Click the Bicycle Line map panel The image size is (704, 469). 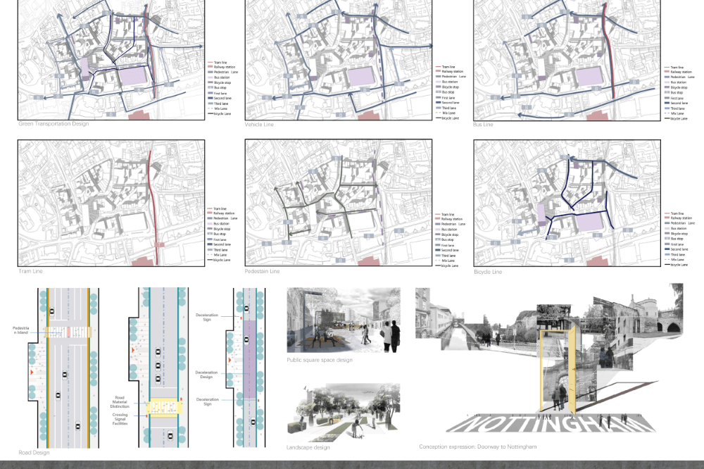(x=567, y=203)
